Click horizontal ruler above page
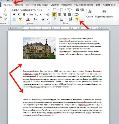119x124 pixels. click(59, 28)
